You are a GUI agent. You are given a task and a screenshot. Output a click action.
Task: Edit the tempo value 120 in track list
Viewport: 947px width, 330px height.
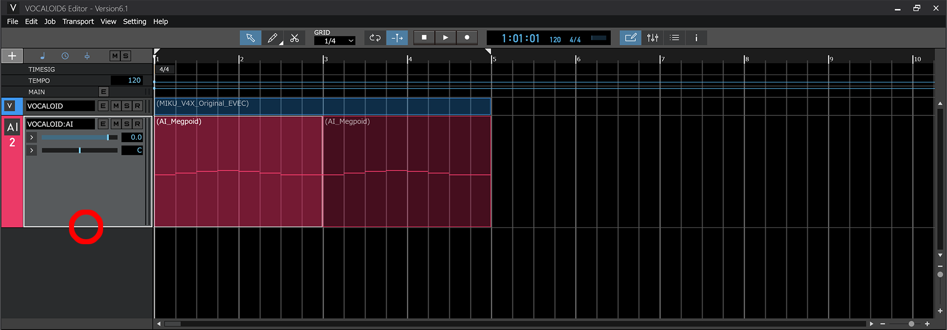pos(127,80)
